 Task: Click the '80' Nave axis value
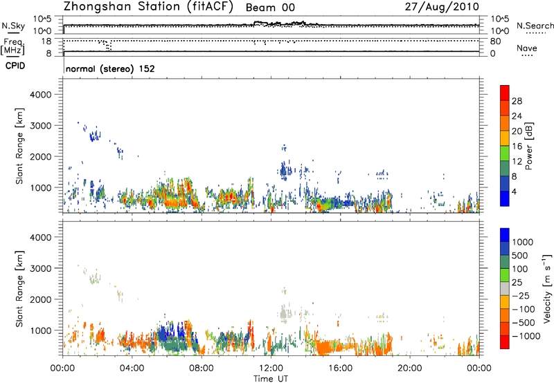click(x=495, y=41)
